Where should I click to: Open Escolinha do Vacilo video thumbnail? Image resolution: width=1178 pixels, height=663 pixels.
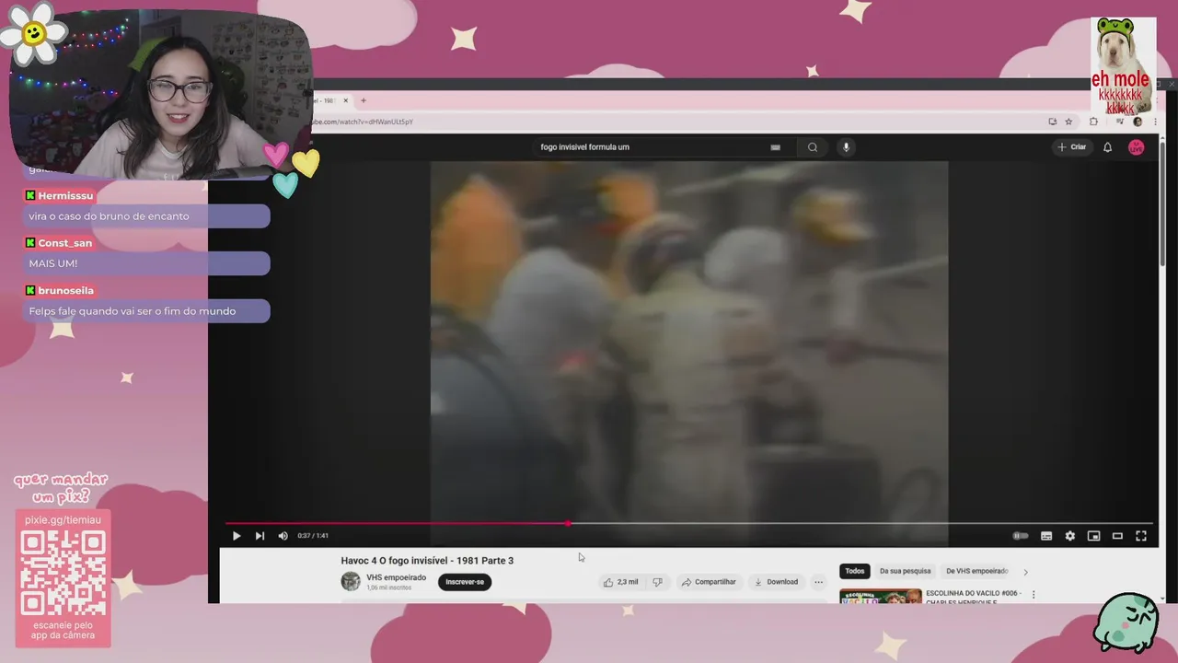881,596
